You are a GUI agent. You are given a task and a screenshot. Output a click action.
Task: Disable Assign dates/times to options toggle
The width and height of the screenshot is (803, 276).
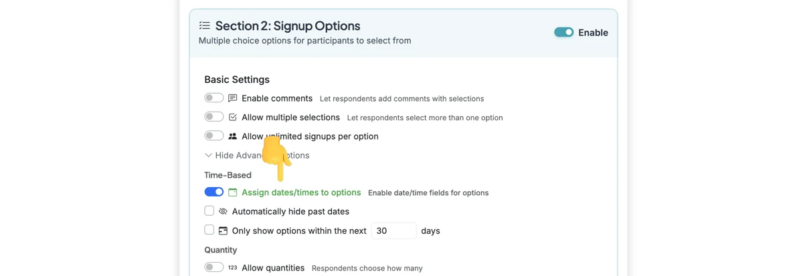click(214, 192)
